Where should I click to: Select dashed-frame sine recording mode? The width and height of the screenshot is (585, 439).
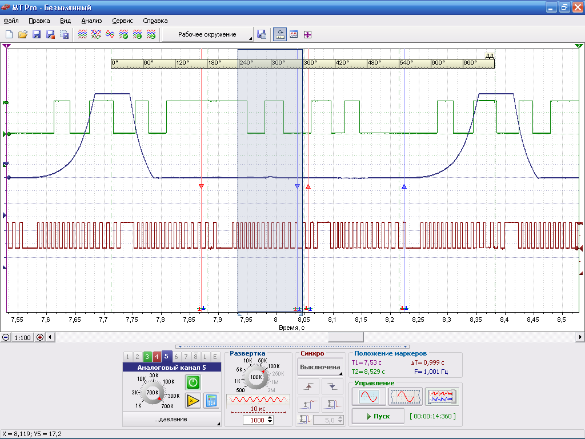click(405, 397)
